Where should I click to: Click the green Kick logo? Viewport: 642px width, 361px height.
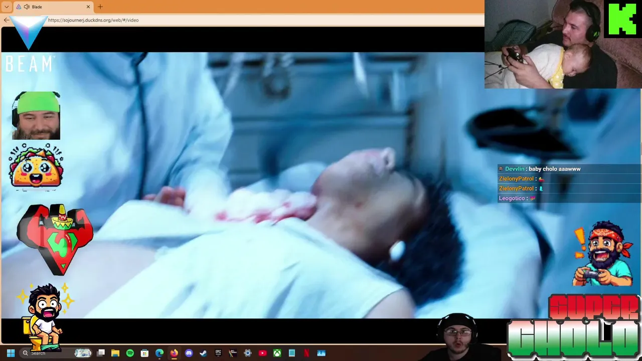click(x=622, y=19)
